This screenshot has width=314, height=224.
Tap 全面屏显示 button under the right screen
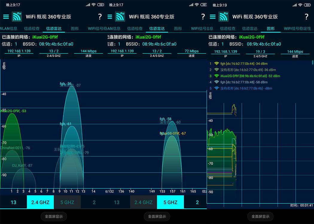pos(260,217)
